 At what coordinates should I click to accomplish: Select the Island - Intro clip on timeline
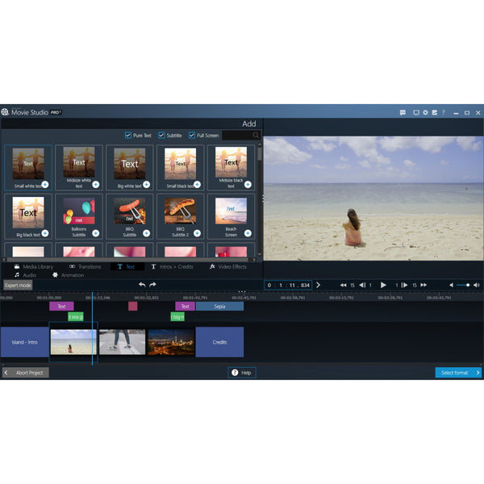(x=25, y=342)
